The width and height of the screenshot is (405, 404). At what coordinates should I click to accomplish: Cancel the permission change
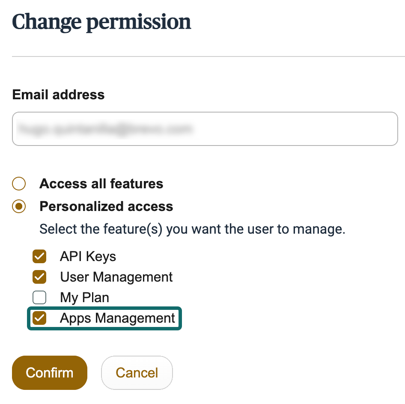coord(137,373)
